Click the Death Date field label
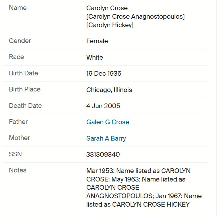 (x=25, y=106)
